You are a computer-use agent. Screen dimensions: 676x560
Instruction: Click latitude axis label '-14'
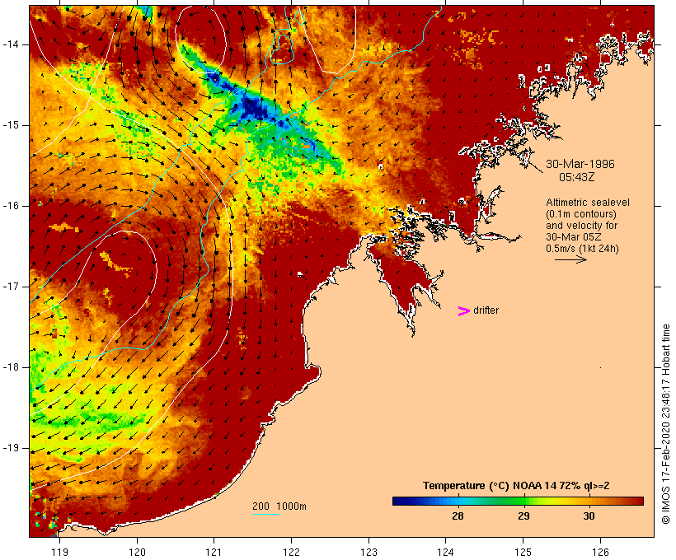[10, 44]
